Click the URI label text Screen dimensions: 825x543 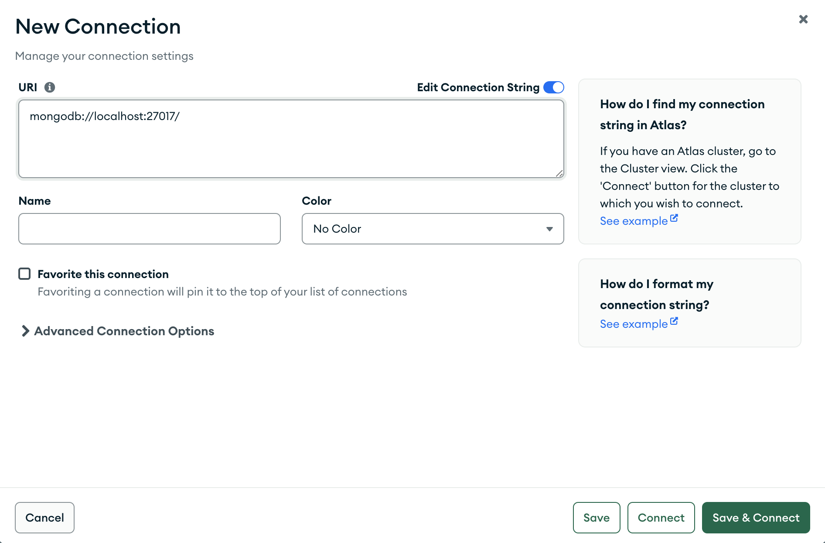click(x=28, y=87)
